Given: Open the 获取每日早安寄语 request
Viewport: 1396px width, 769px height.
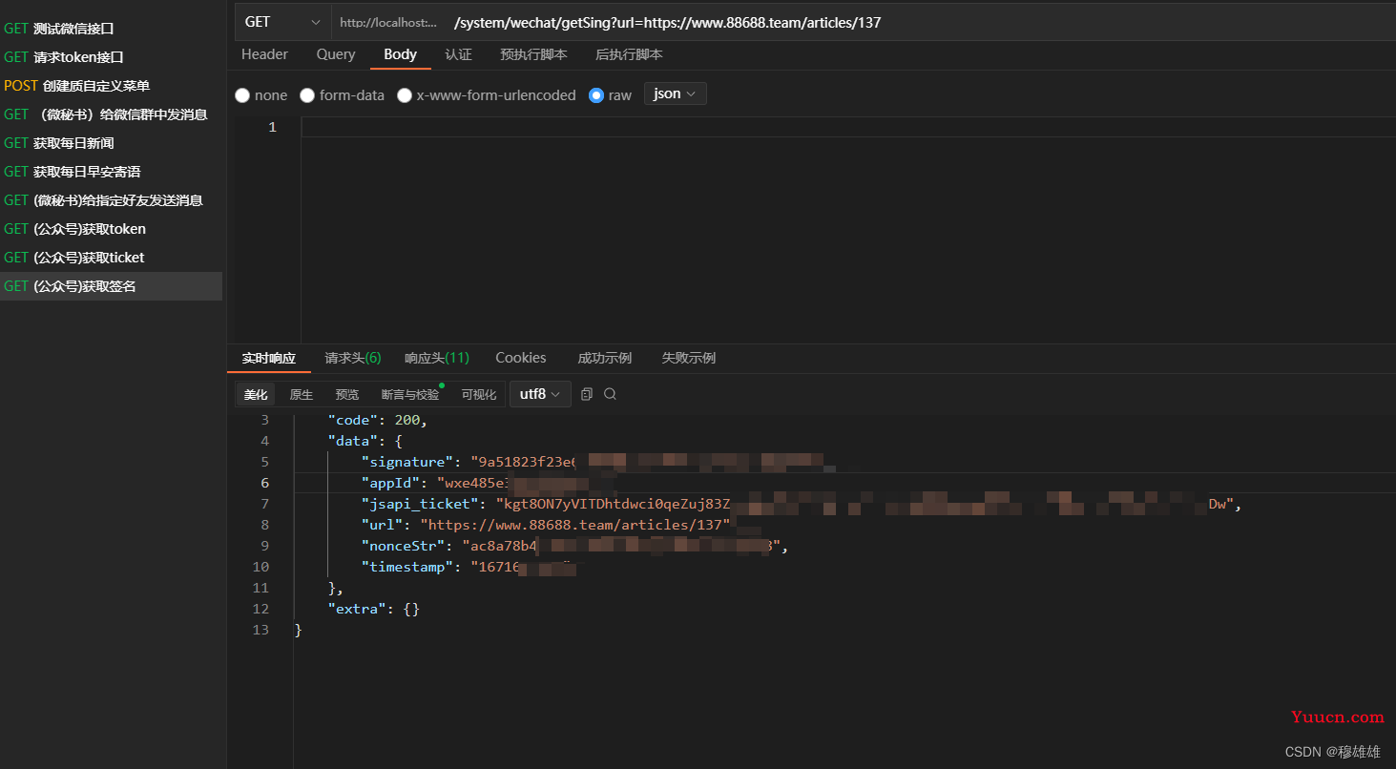Looking at the screenshot, I should (111, 172).
